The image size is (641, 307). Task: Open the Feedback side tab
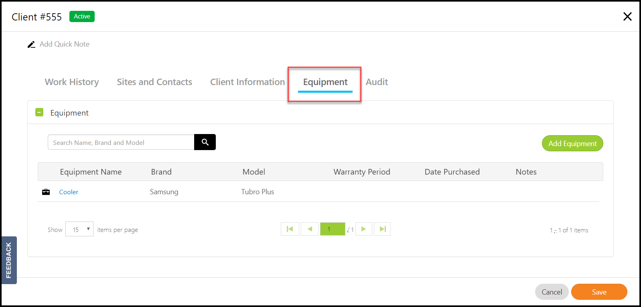[9, 260]
